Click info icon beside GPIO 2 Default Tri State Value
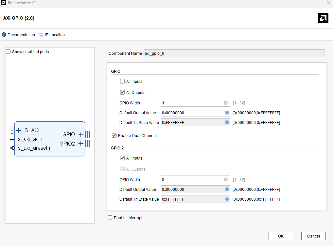Screen dimensions: 333x246 point(227,199)
